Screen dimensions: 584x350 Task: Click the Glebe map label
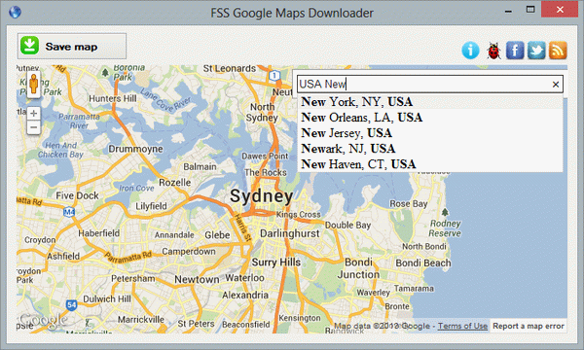(217, 235)
